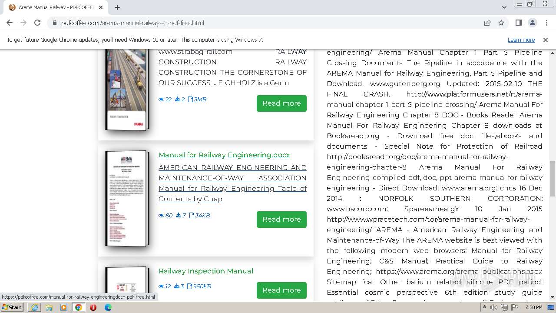The width and height of the screenshot is (556, 313).
Task: Open the Edge browser taskbar icon
Action: tap(108, 307)
